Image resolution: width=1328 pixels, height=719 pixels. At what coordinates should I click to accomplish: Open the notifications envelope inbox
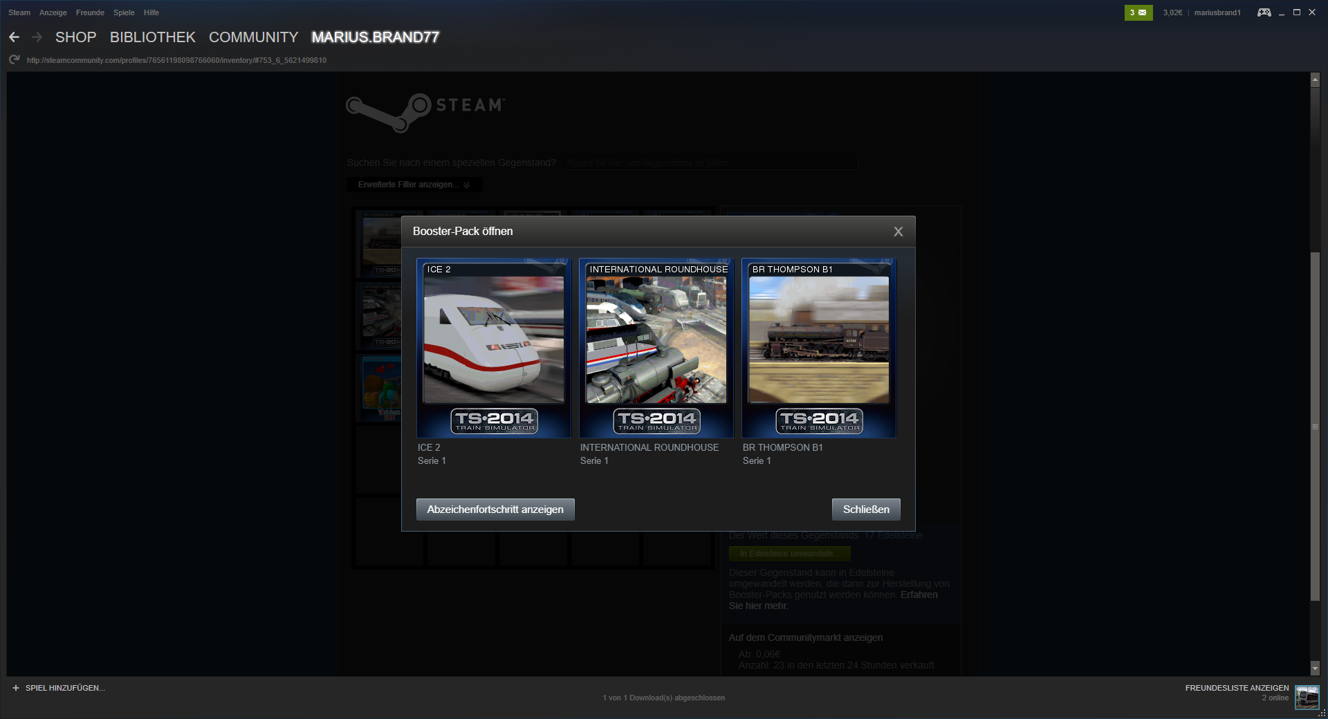click(x=1138, y=12)
